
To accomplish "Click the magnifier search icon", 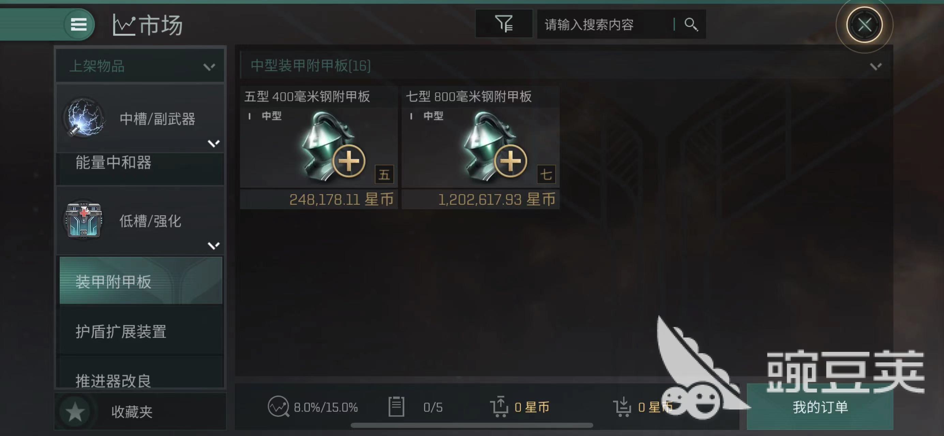I will click(691, 25).
